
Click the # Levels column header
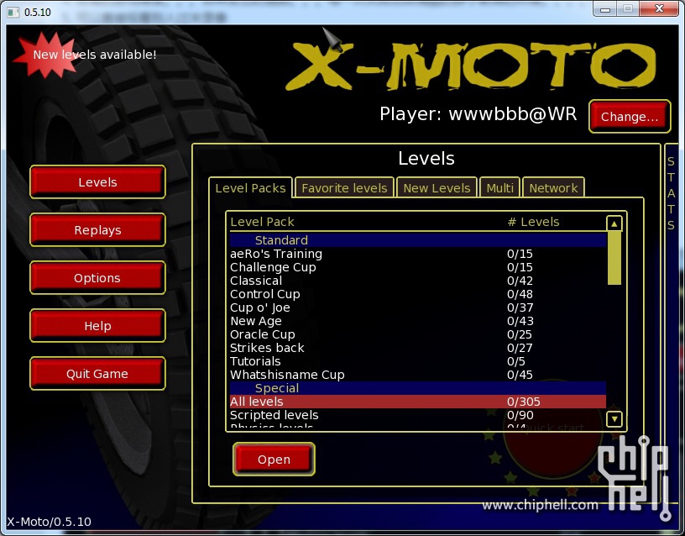533,222
